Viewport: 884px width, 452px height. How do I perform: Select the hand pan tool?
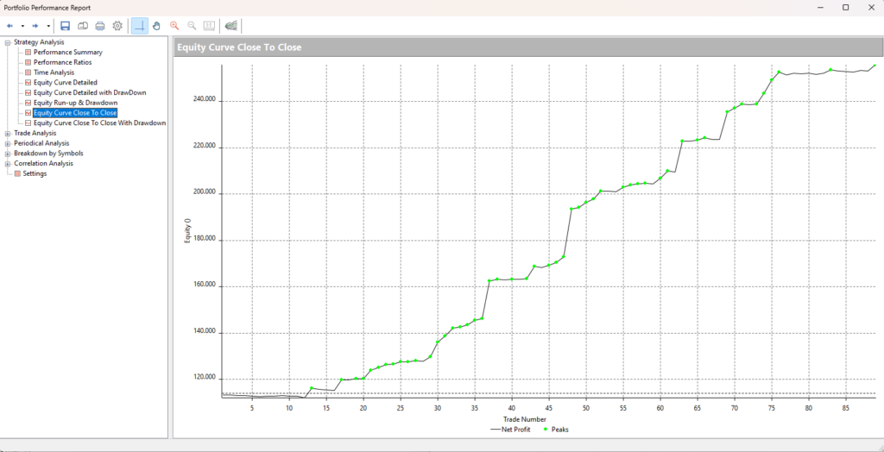coord(156,26)
